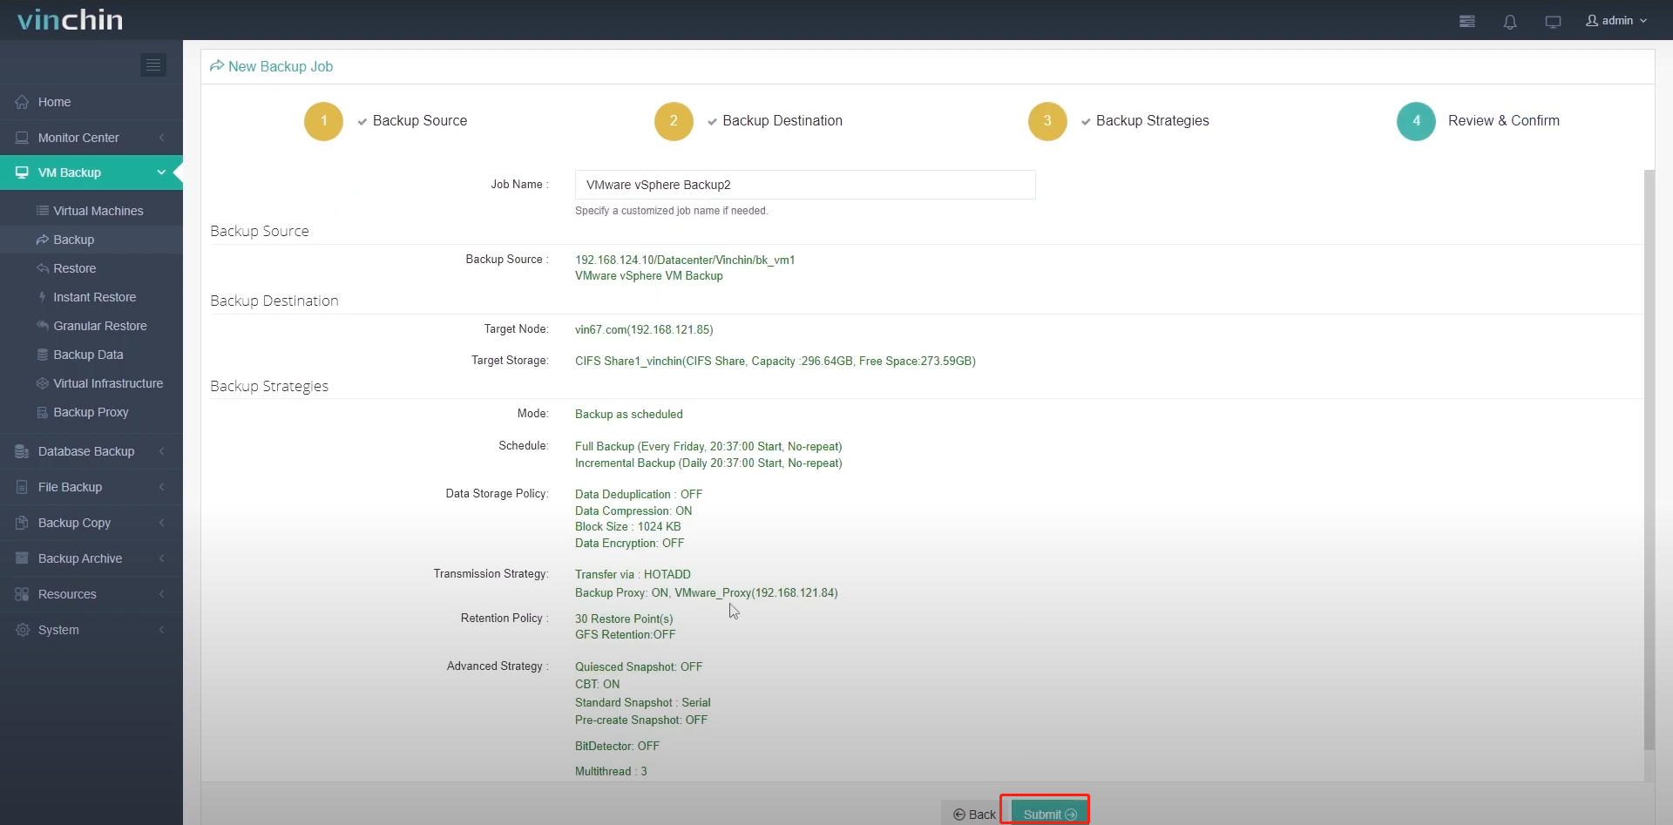Click the Monitor Center icon
The height and width of the screenshot is (825, 1673).
pyautogui.click(x=23, y=138)
